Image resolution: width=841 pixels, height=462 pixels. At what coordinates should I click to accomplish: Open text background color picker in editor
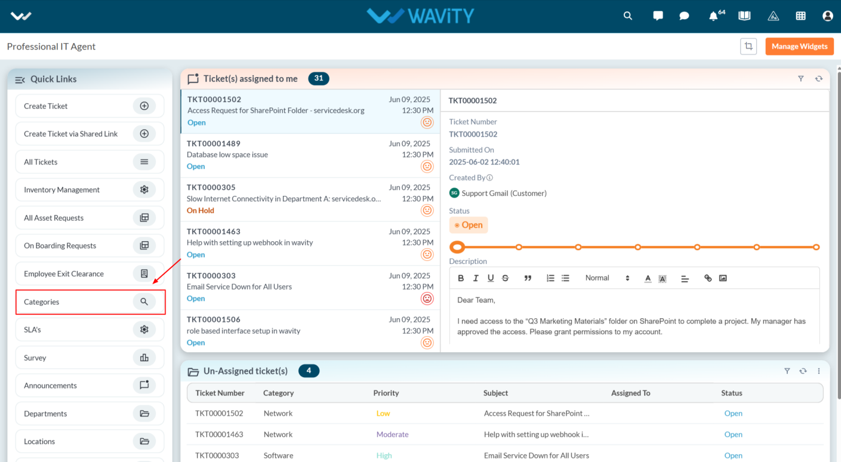click(663, 278)
